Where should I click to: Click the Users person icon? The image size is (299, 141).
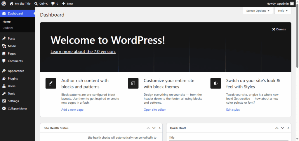coord(4,86)
